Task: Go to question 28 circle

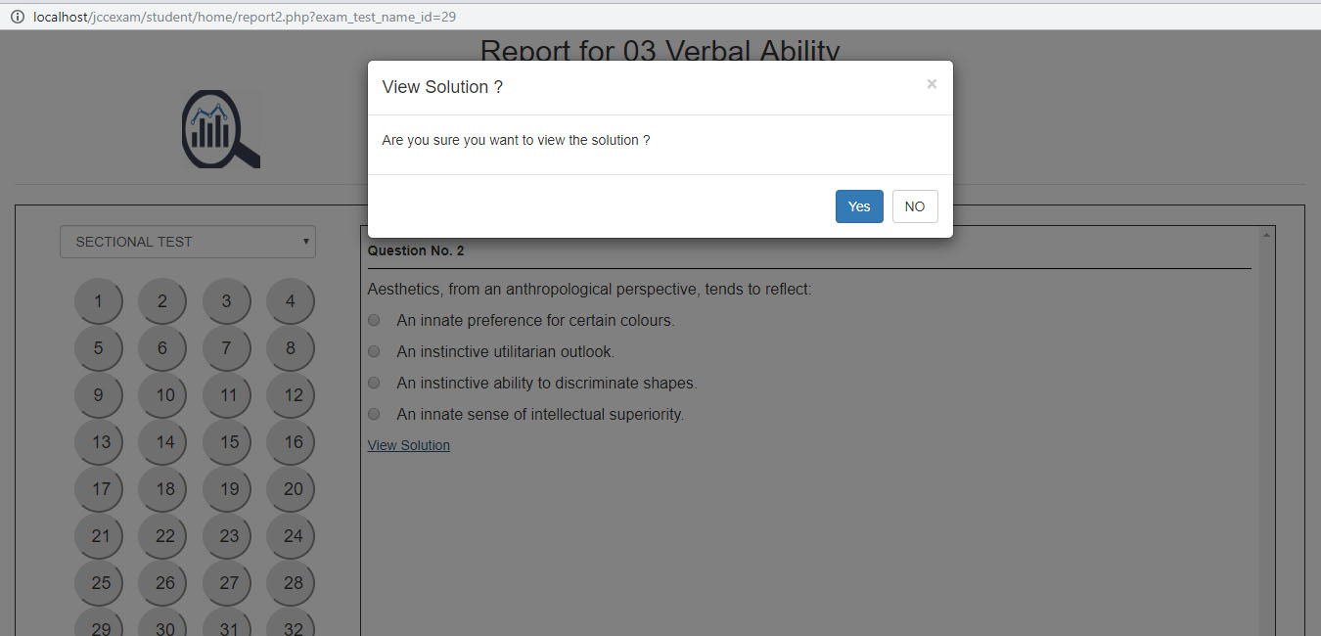Action: [291, 583]
